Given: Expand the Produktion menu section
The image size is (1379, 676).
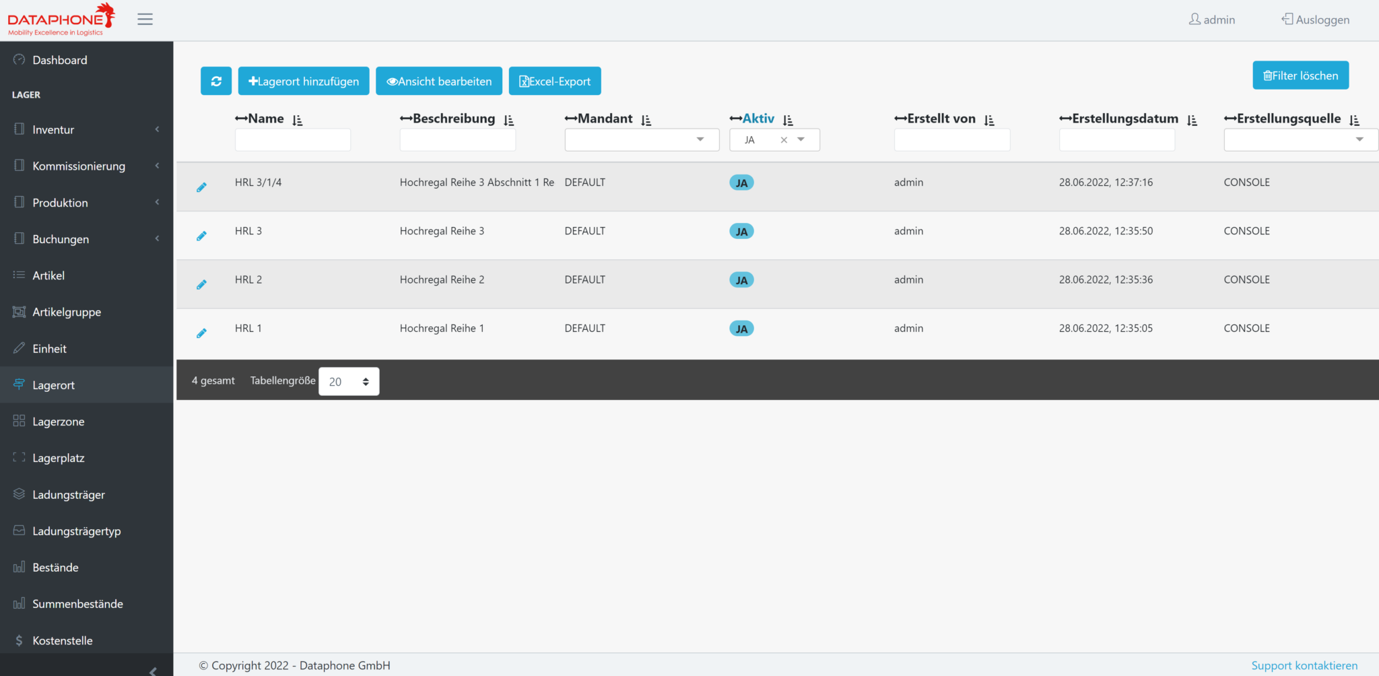Looking at the screenshot, I should pyautogui.click(x=60, y=202).
